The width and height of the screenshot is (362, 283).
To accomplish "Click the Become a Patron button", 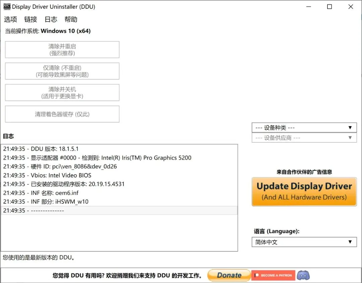I will (274, 275).
